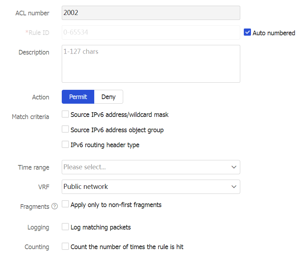Enable counting of rule hit times

[x=65, y=247]
